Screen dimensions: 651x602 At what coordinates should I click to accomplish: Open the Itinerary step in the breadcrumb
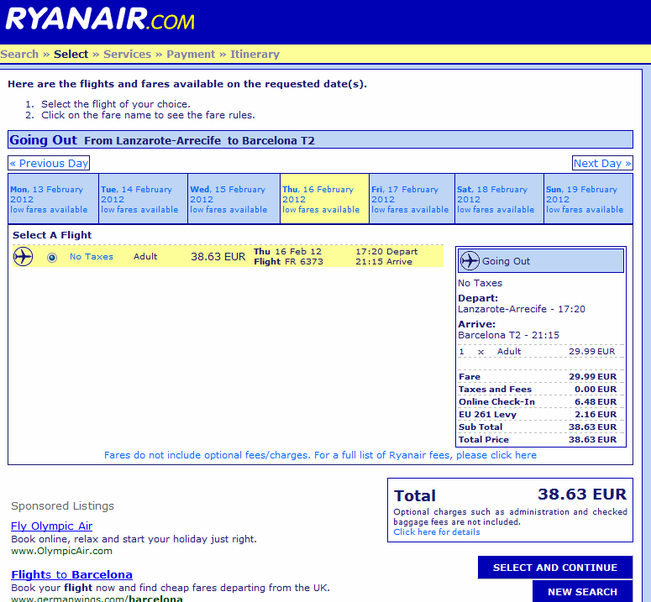255,55
